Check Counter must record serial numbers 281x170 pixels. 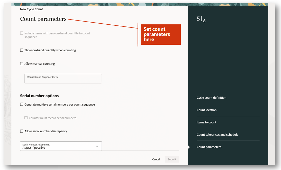click(x=26, y=118)
